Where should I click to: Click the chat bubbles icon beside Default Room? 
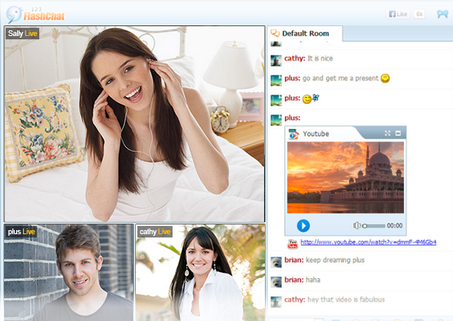coord(275,34)
